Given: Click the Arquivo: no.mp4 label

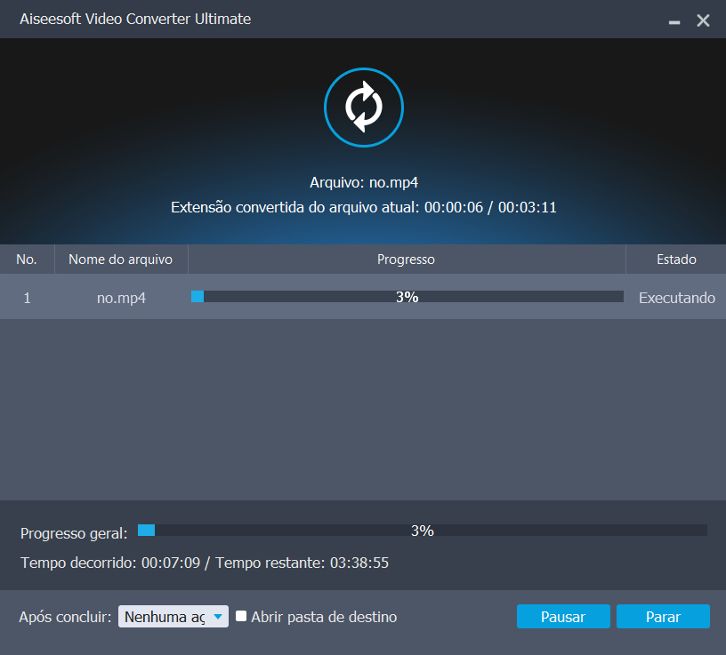Looking at the screenshot, I should click(x=364, y=182).
